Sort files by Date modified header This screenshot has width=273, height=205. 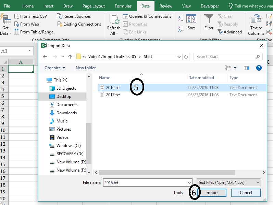201,78
